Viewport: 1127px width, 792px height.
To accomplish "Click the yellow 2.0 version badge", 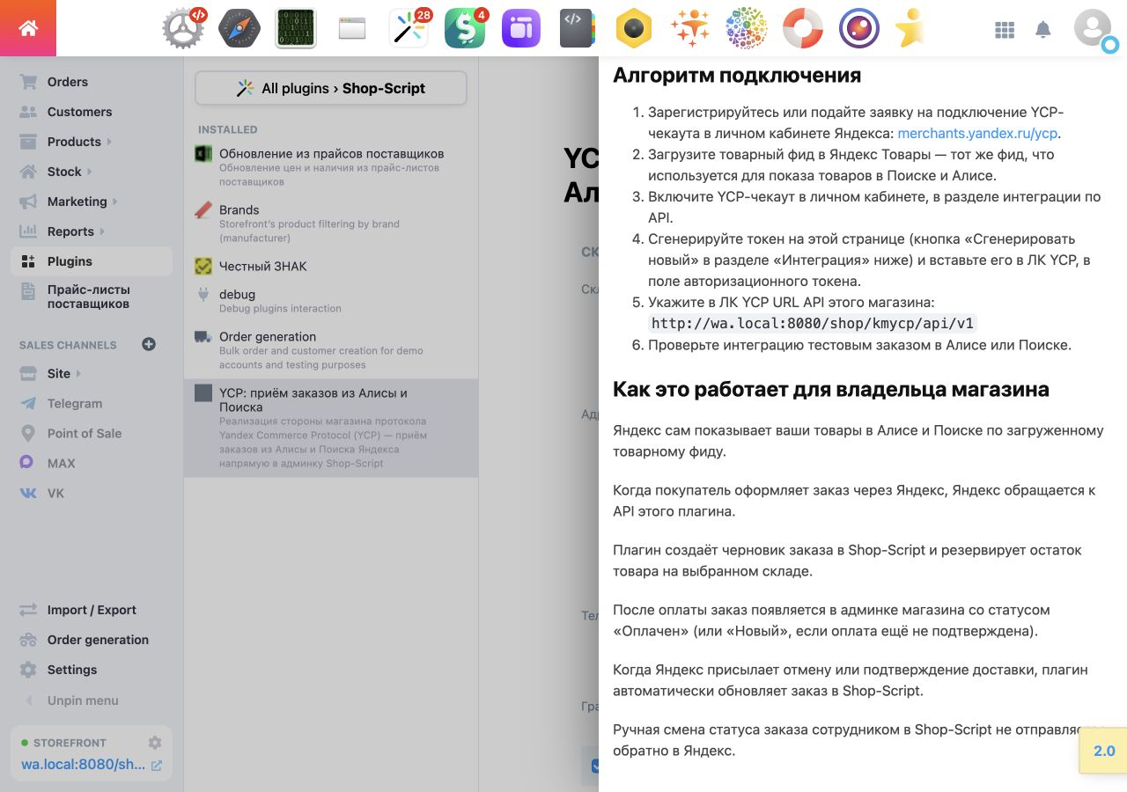I will [1103, 751].
